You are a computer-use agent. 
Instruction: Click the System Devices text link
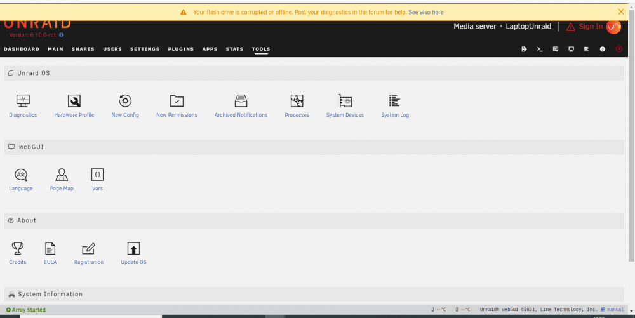pyautogui.click(x=345, y=115)
